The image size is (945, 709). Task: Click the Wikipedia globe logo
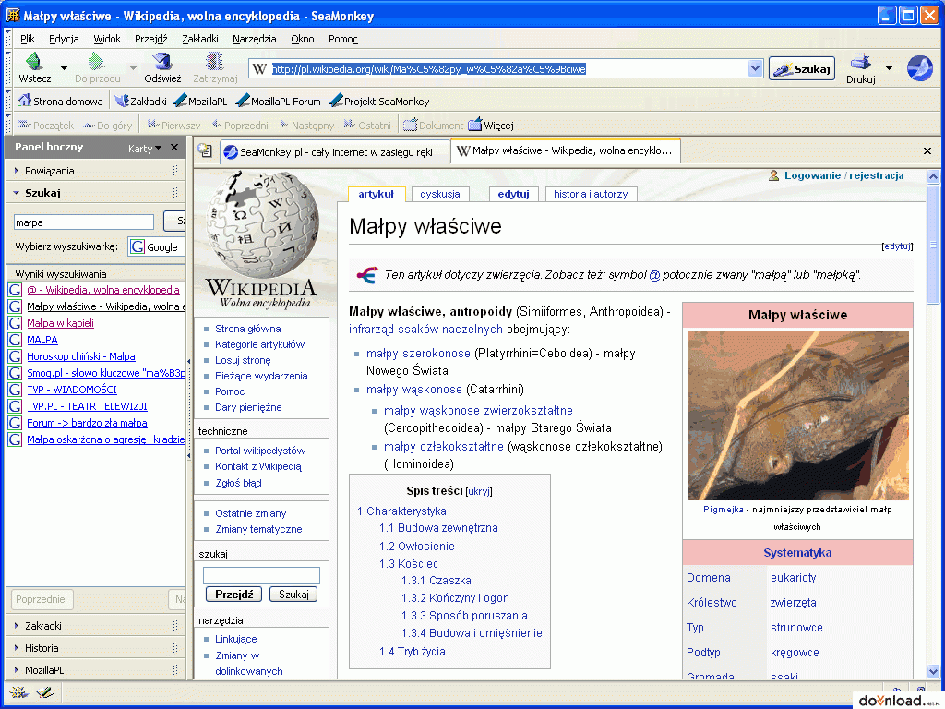point(261,225)
